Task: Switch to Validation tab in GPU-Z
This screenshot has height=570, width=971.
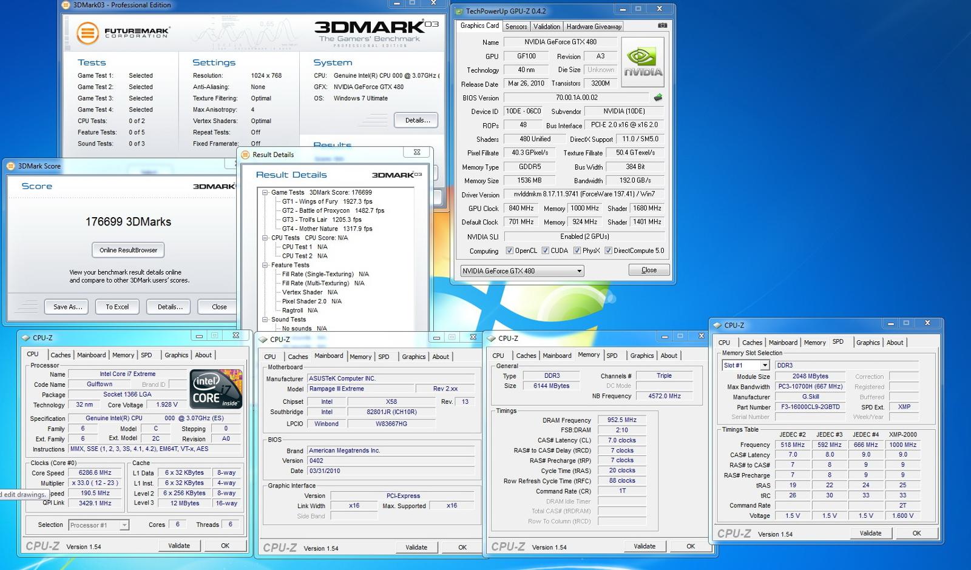Action: [x=547, y=27]
